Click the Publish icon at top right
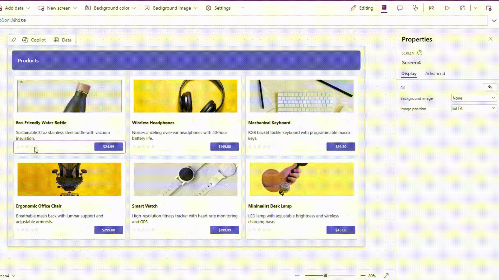 [489, 8]
